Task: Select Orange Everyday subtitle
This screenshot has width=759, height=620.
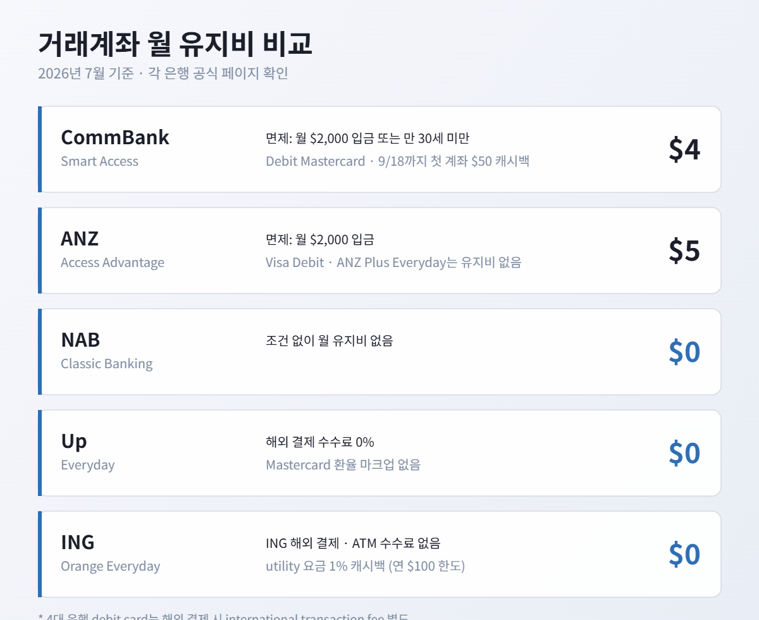Action: (x=111, y=566)
